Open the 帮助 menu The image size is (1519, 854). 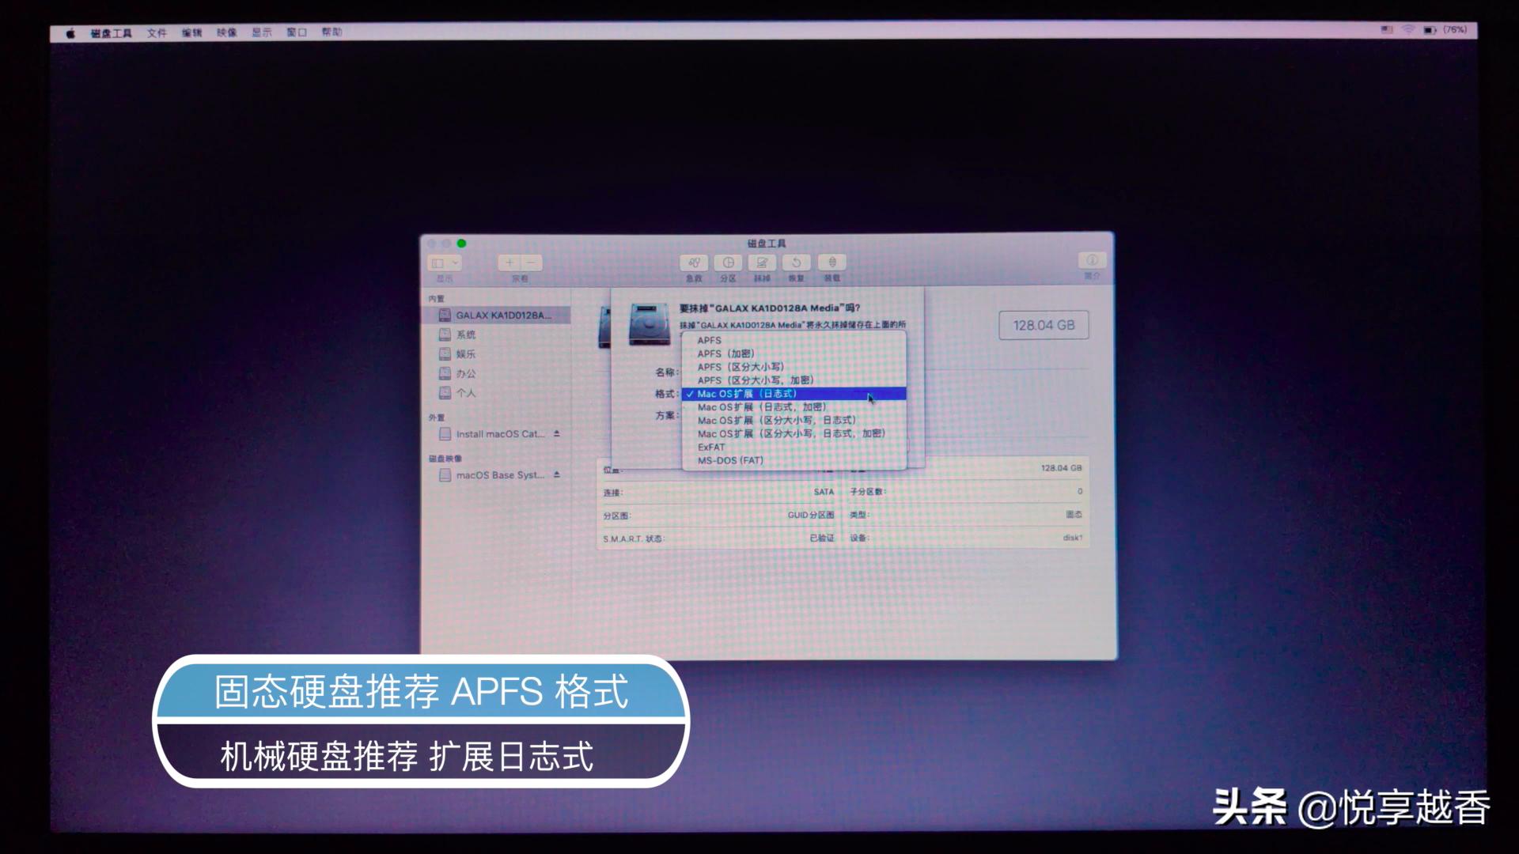click(333, 33)
